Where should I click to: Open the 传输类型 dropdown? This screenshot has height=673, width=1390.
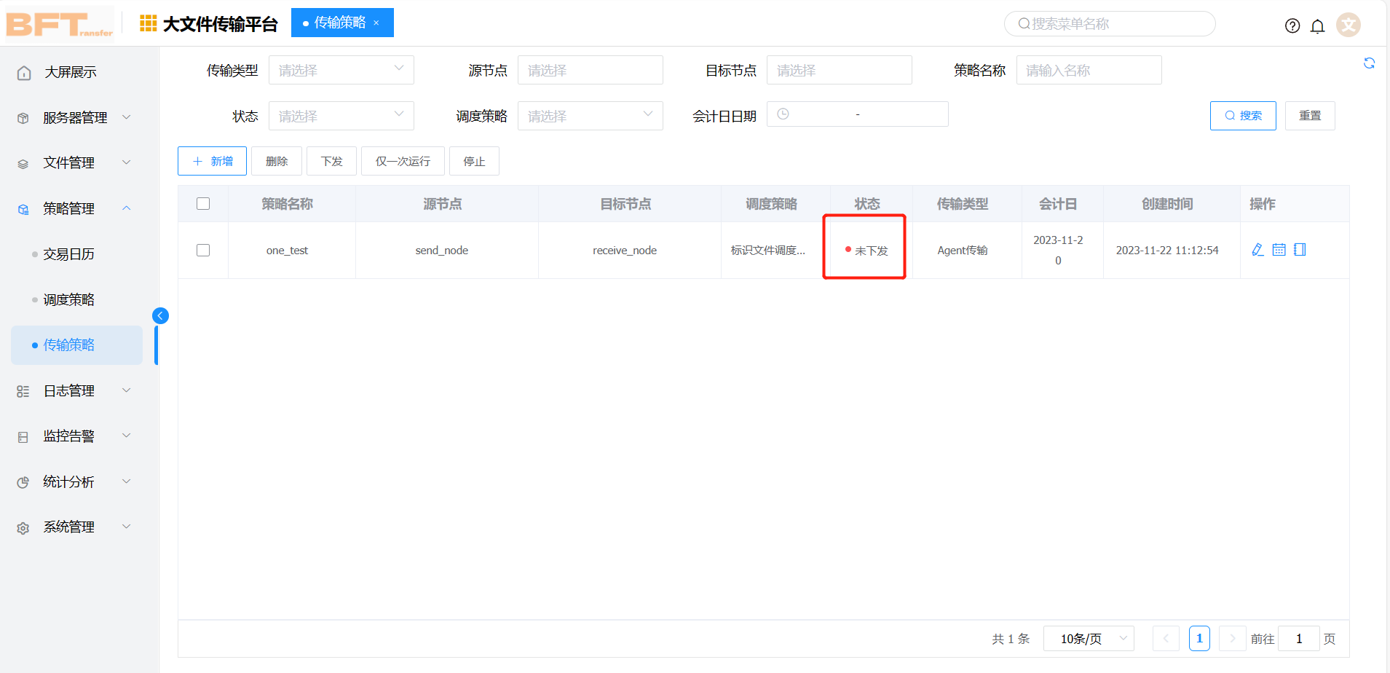[341, 70]
